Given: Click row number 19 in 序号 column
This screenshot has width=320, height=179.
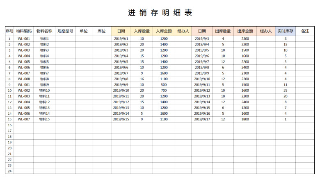Looking at the screenshot, I should [x=9, y=142].
